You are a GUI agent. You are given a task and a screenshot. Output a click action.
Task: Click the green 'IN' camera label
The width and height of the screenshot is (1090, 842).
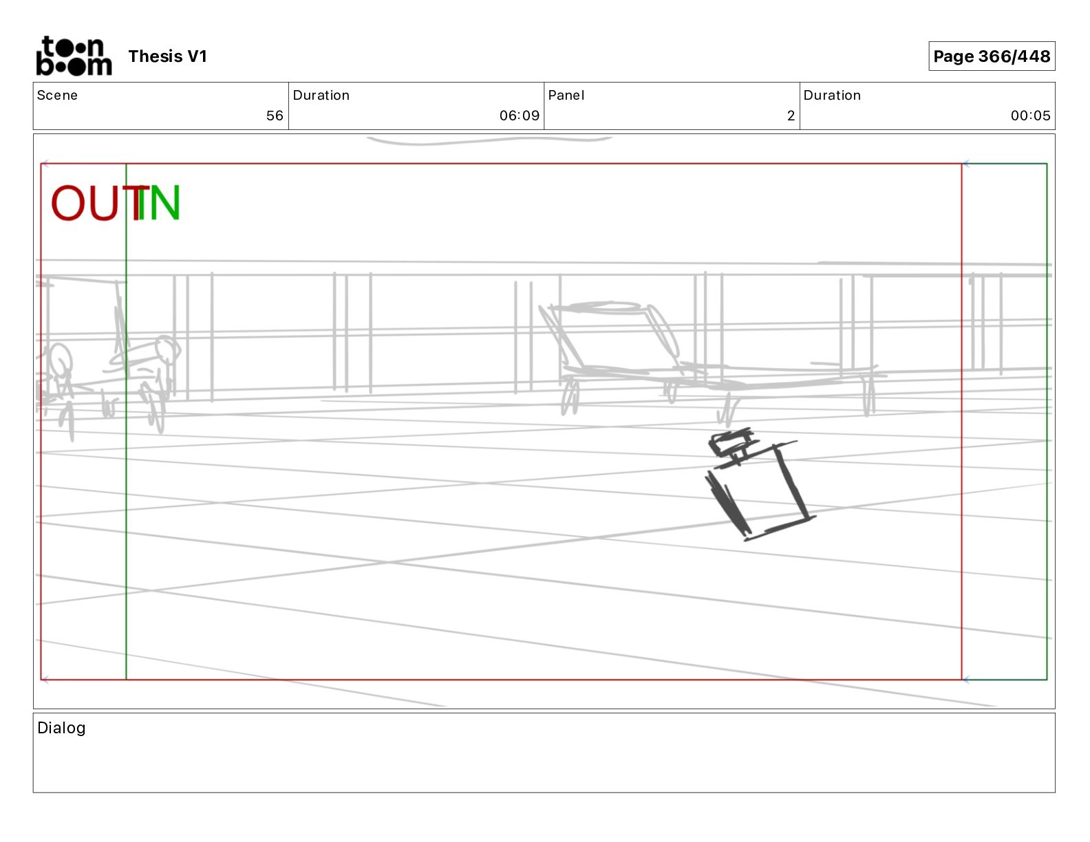coord(158,204)
